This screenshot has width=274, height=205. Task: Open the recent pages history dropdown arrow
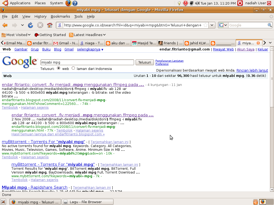22,25
